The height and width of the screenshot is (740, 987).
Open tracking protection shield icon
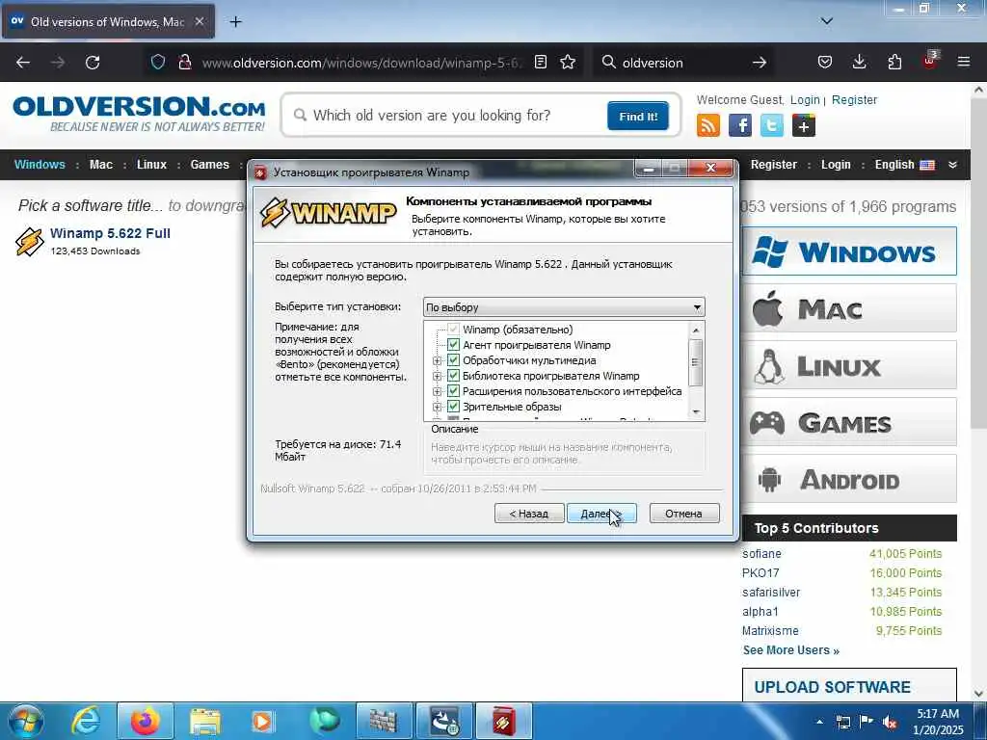point(158,62)
